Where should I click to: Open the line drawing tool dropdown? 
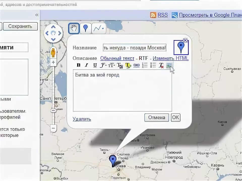pyautogui.click(x=99, y=28)
